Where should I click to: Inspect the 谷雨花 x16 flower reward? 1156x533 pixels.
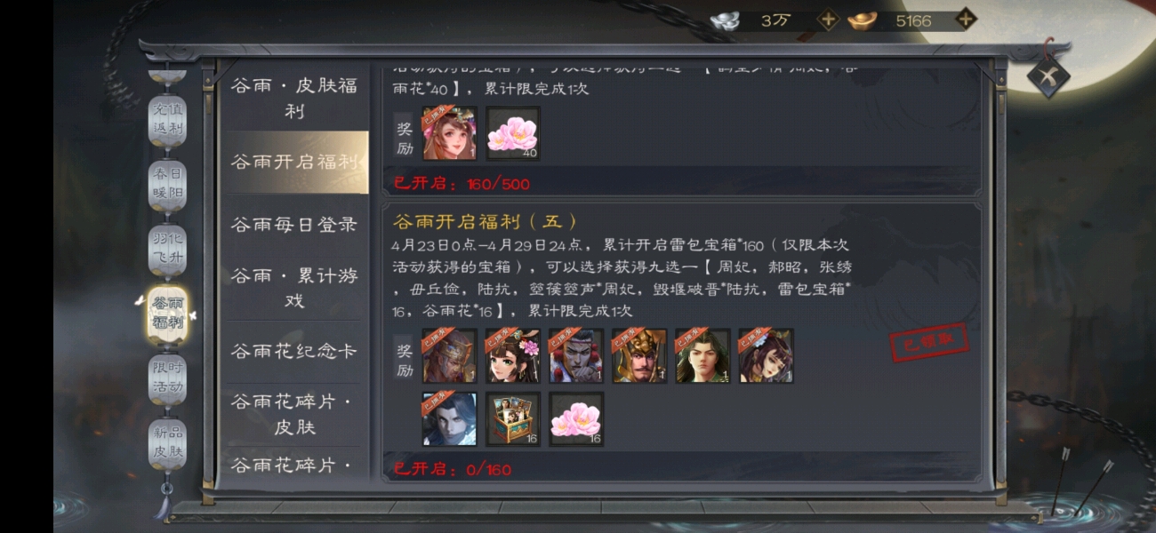click(576, 419)
